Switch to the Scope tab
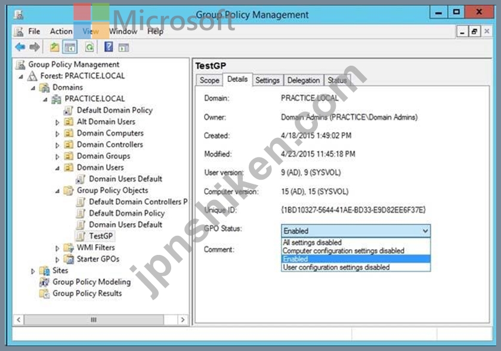Screen dimensions: 501x351 point(209,80)
